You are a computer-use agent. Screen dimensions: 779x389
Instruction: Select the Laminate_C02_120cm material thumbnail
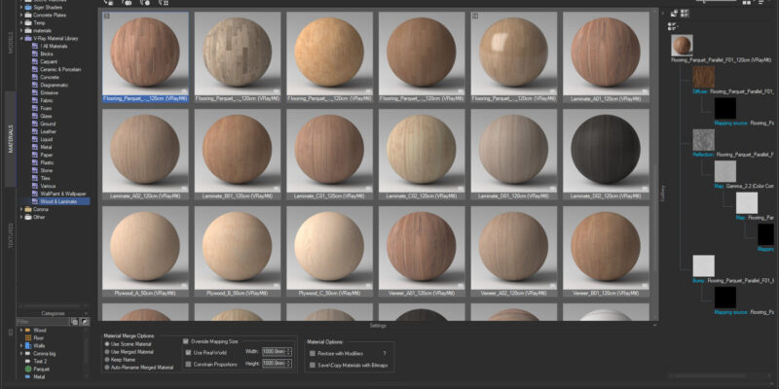[422, 151]
